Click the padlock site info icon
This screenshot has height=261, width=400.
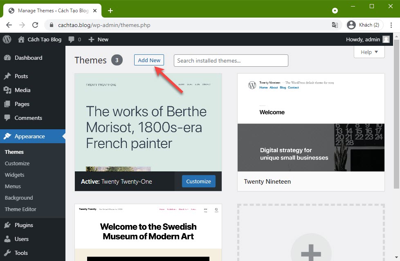[x=52, y=25]
